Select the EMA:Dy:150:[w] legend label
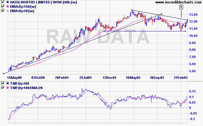 click(23, 7)
